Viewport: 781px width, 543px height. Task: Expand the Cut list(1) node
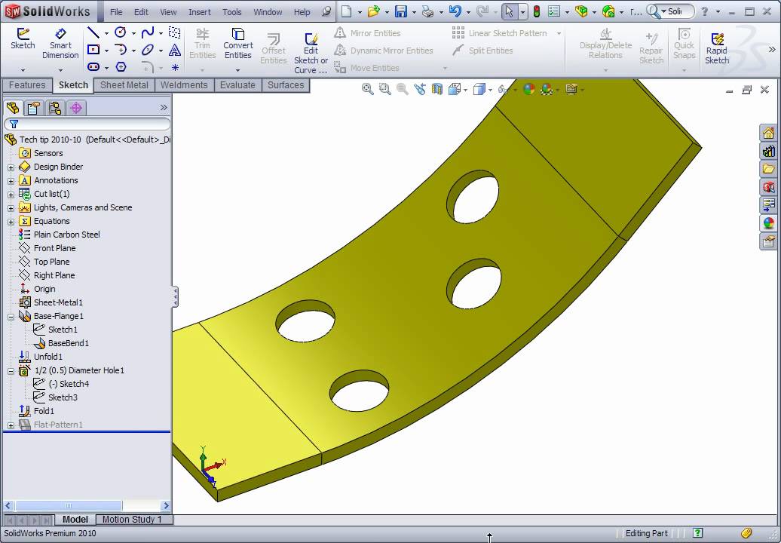point(11,195)
